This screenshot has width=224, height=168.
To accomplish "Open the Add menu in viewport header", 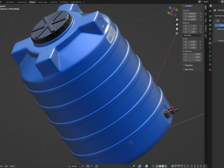I will point(6,166).
